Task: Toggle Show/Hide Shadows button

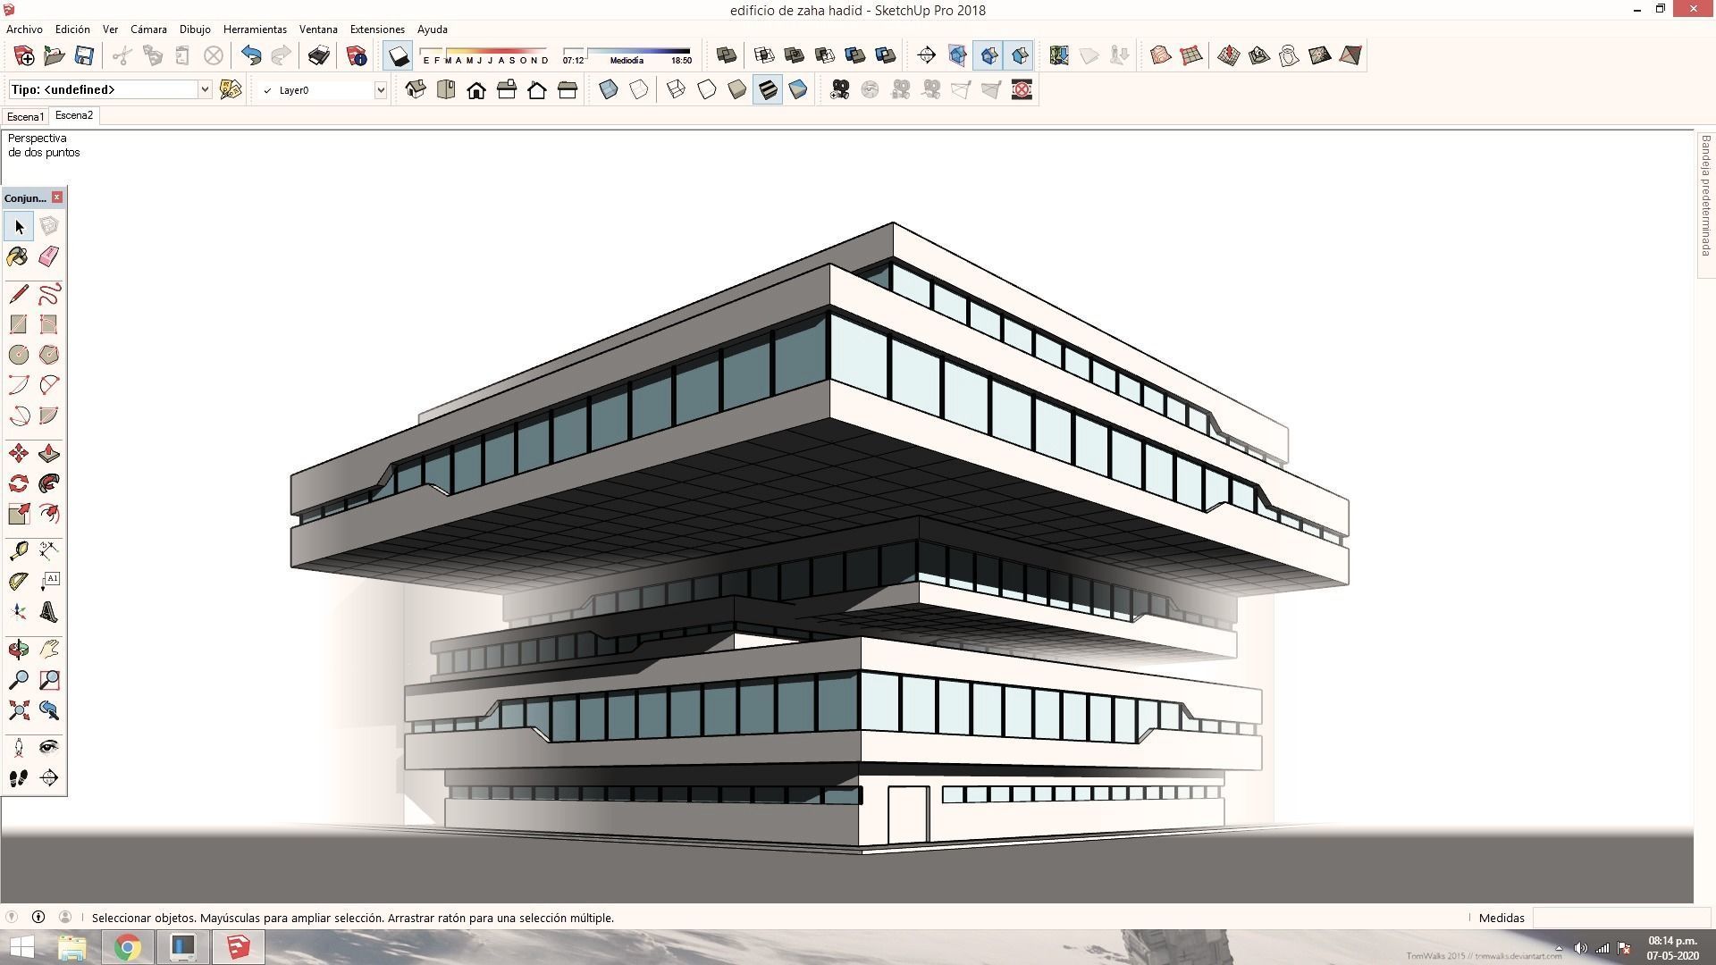Action: click(398, 56)
